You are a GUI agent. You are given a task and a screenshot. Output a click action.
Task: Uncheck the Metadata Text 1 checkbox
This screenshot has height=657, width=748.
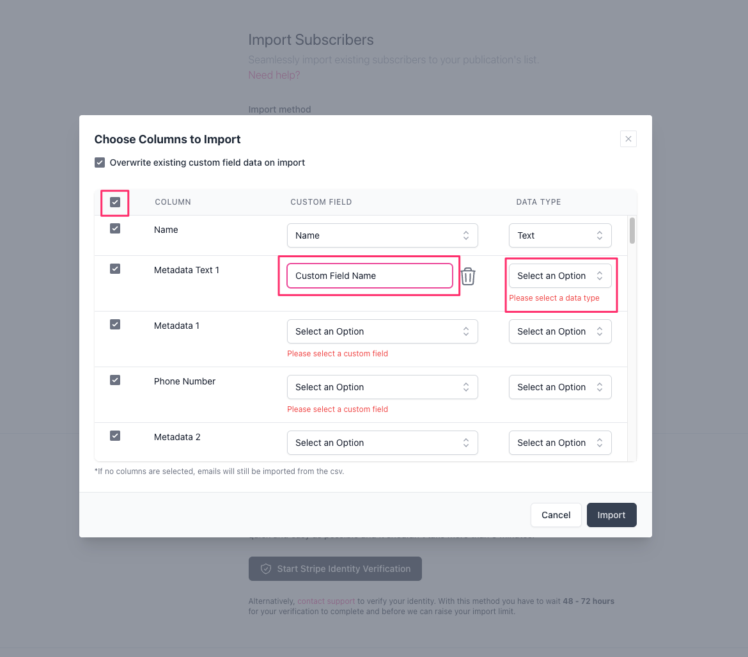[115, 269]
